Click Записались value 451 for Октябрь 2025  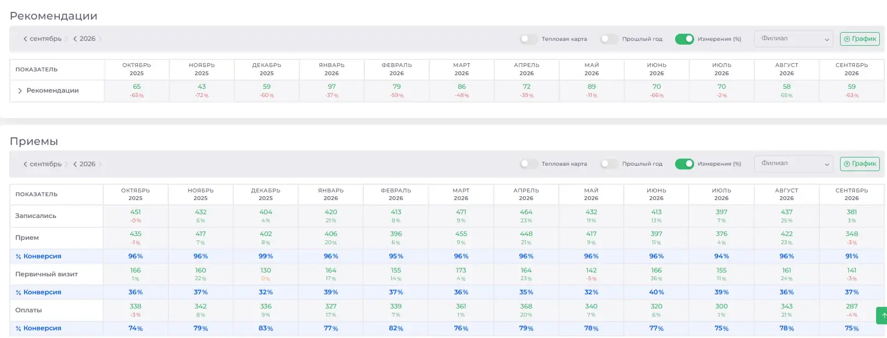135,212
